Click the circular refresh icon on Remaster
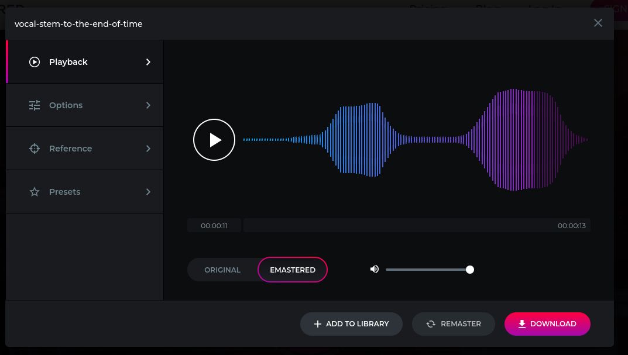 point(431,323)
